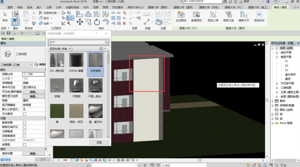Click the Align tool icon

[x=79, y=14]
